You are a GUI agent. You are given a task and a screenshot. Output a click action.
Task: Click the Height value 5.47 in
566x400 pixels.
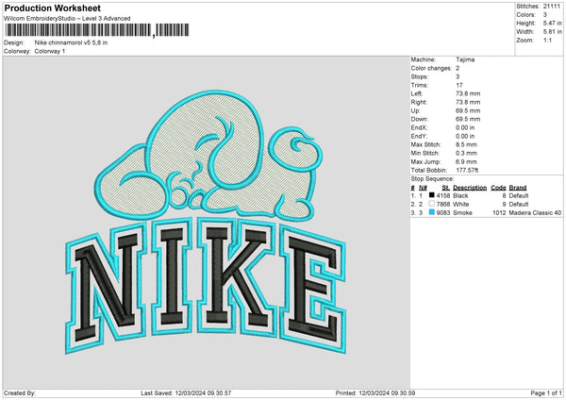tap(552, 23)
